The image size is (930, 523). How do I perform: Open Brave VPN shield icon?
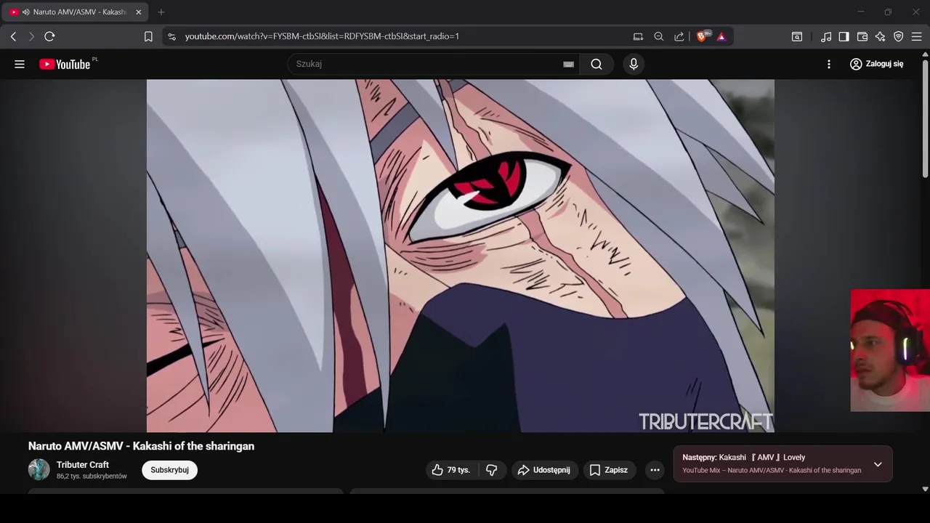point(899,36)
